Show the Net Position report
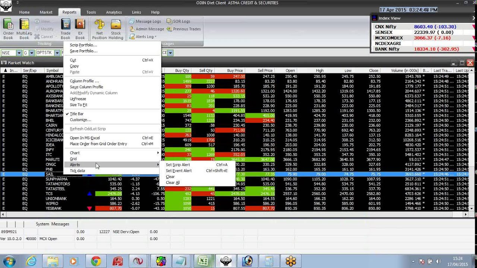This screenshot has width=477, height=268. pos(99,29)
